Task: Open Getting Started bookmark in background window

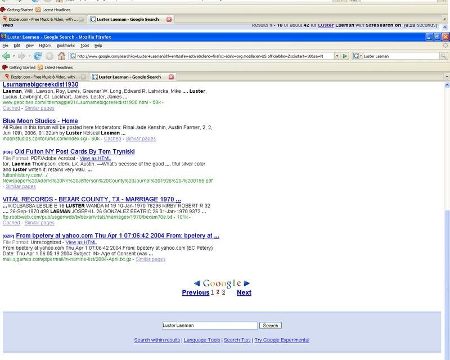Action: [17, 10]
